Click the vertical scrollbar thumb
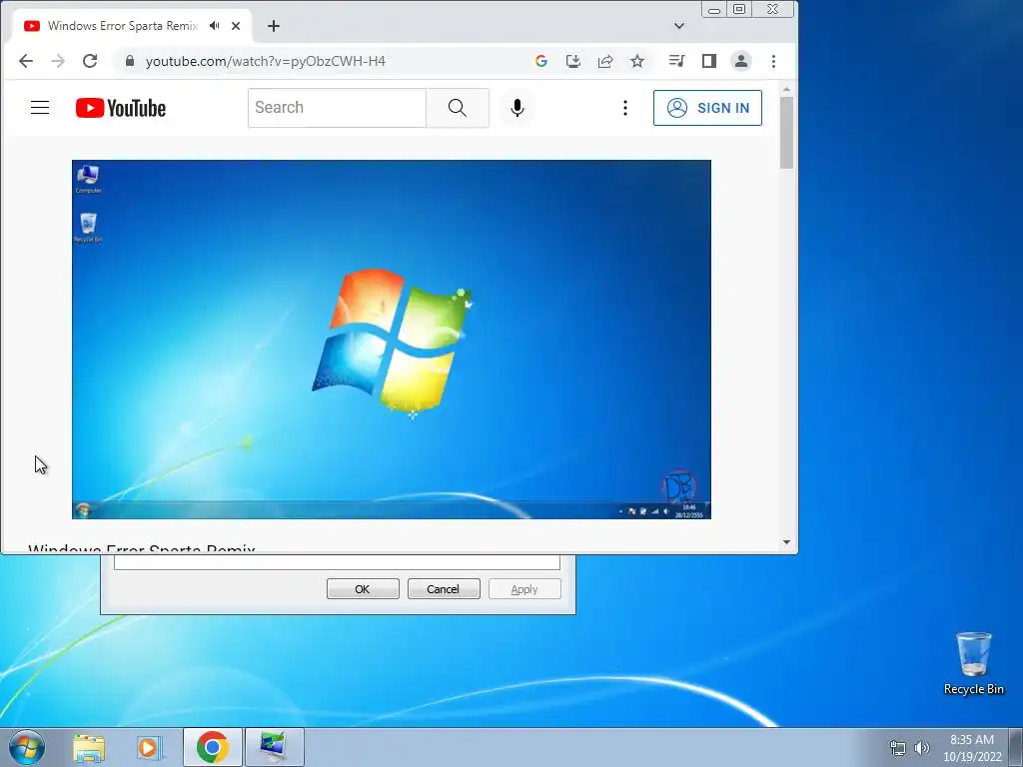 [786, 133]
